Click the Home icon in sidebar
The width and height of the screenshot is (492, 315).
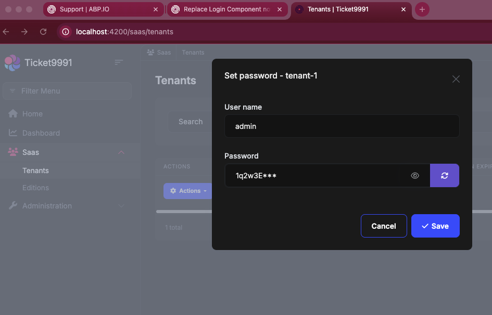(x=13, y=114)
